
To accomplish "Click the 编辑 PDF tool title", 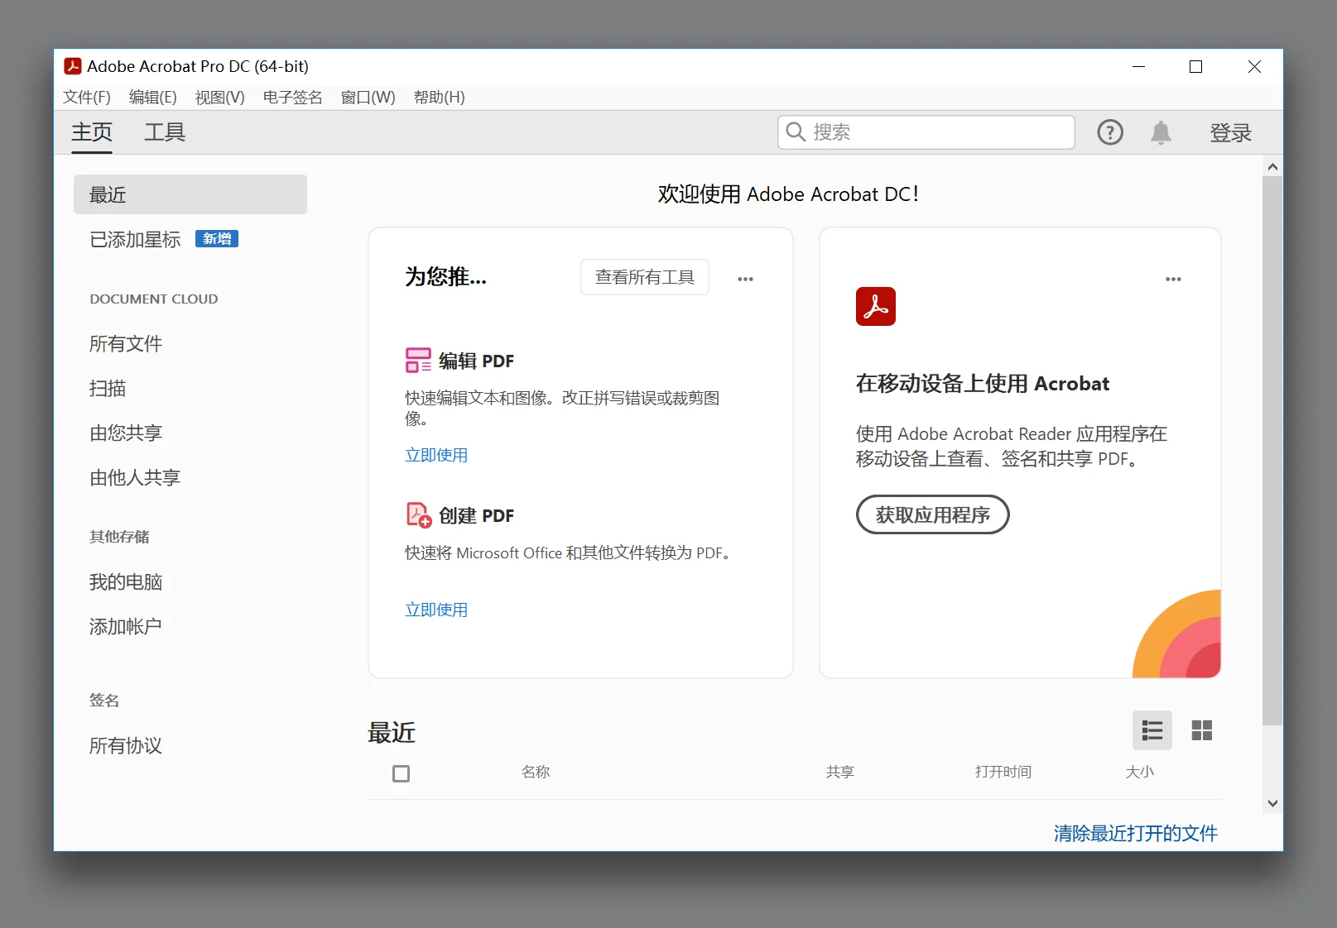I will pos(476,361).
